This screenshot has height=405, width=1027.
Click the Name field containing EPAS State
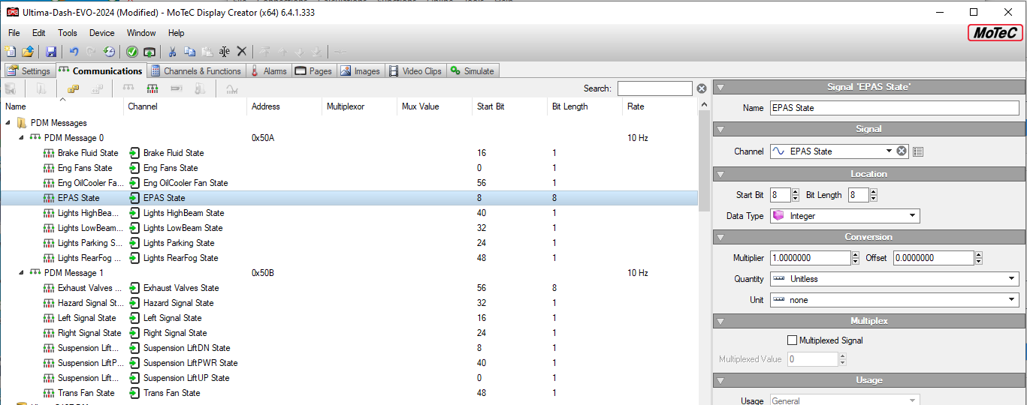click(x=894, y=108)
